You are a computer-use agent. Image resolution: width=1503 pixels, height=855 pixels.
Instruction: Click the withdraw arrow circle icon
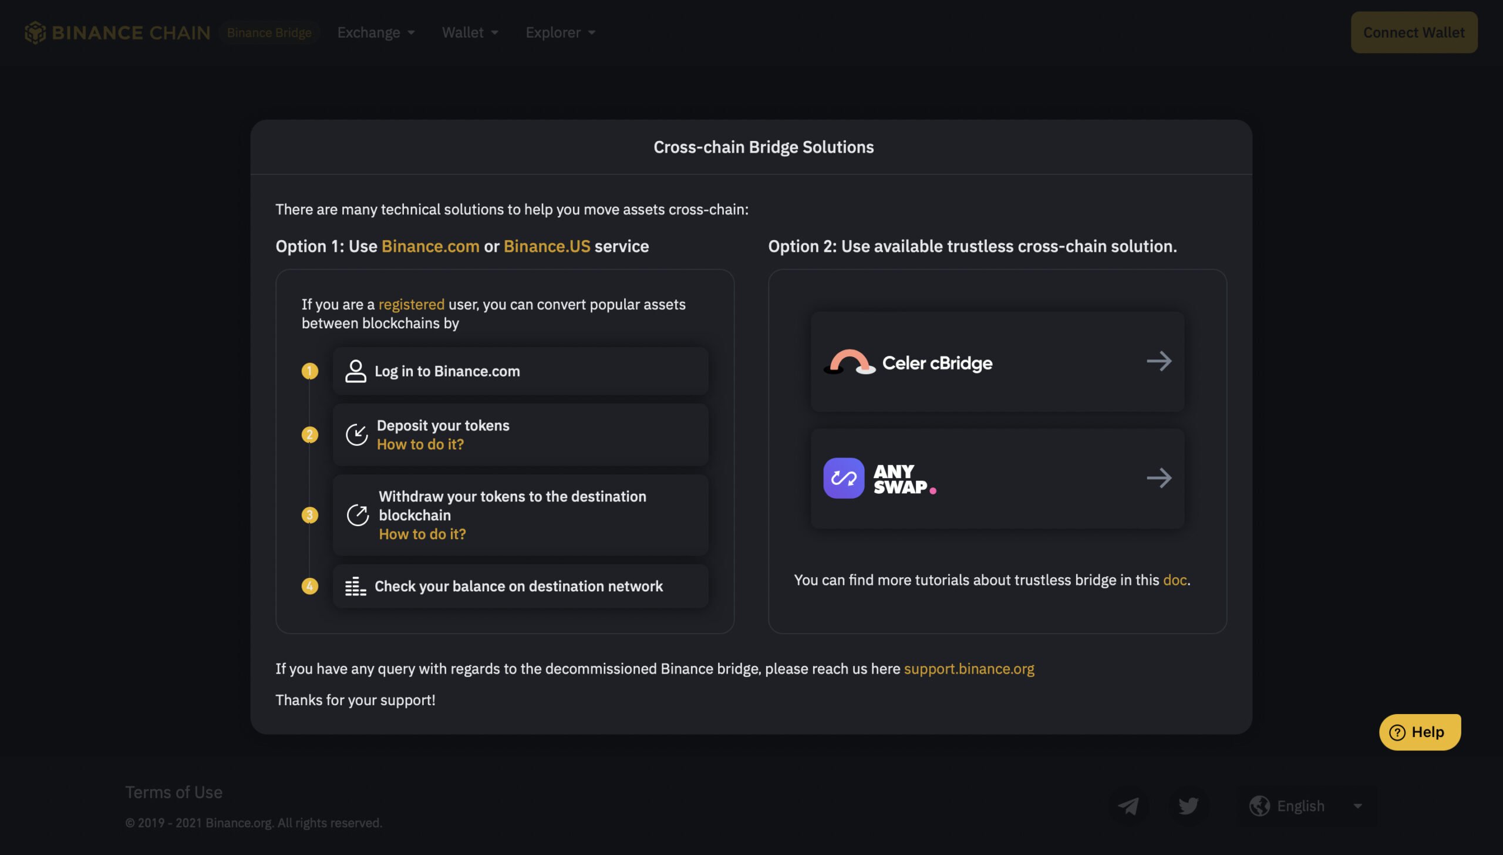358,515
